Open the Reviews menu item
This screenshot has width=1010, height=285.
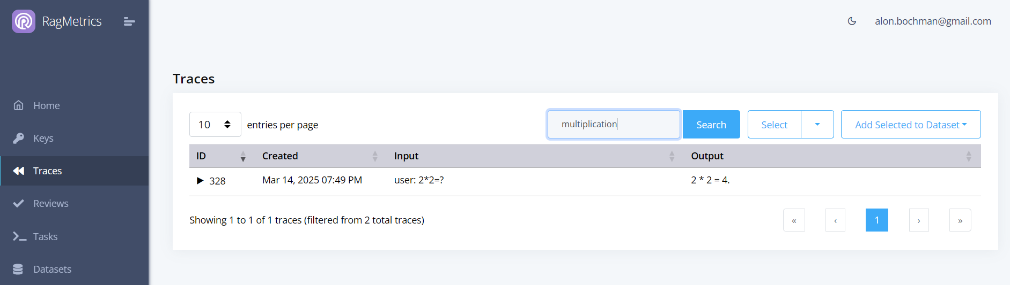click(50, 203)
